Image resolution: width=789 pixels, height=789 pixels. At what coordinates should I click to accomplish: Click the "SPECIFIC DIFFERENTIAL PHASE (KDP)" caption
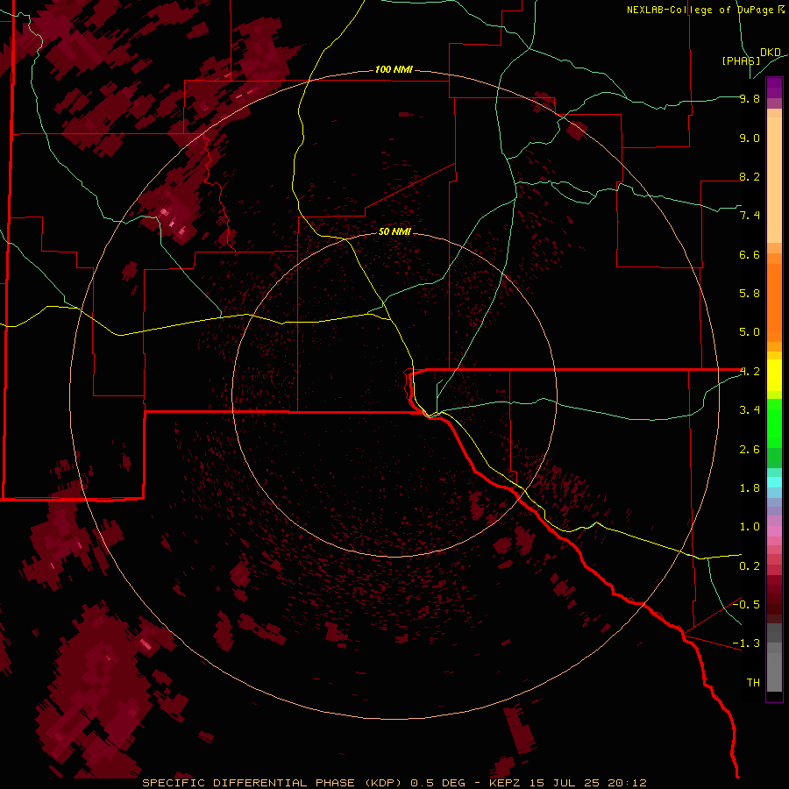[x=273, y=783]
